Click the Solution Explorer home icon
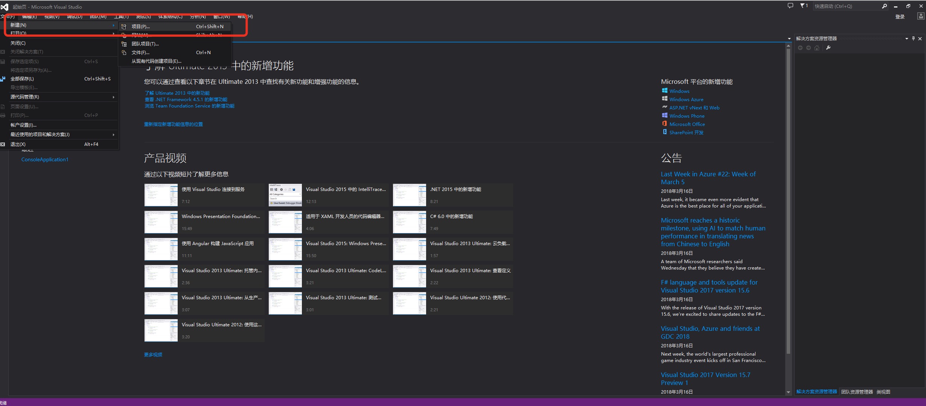 tap(817, 48)
